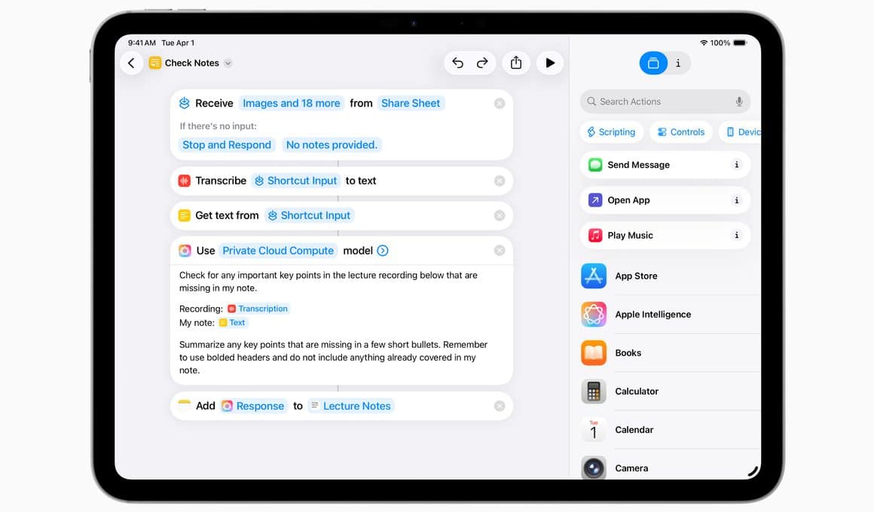Click the Notes icon on Add action
This screenshot has height=512, width=874.
[x=185, y=406]
